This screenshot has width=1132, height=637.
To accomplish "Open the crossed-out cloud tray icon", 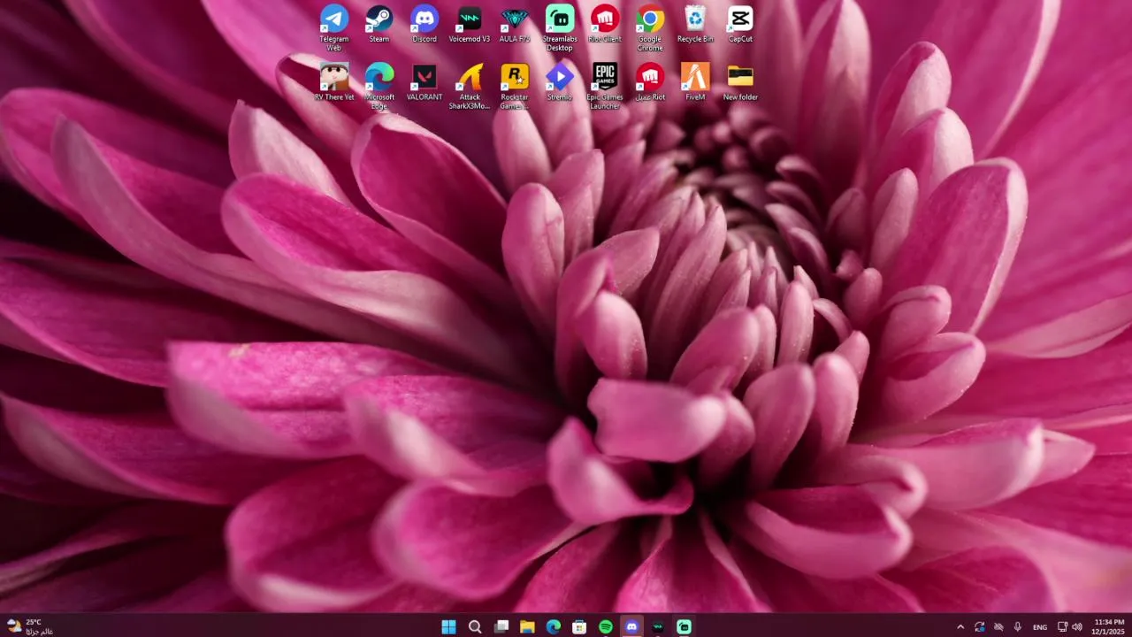I will coord(999,626).
